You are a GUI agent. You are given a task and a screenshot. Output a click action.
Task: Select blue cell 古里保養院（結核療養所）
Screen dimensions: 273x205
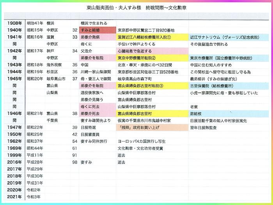229,86
